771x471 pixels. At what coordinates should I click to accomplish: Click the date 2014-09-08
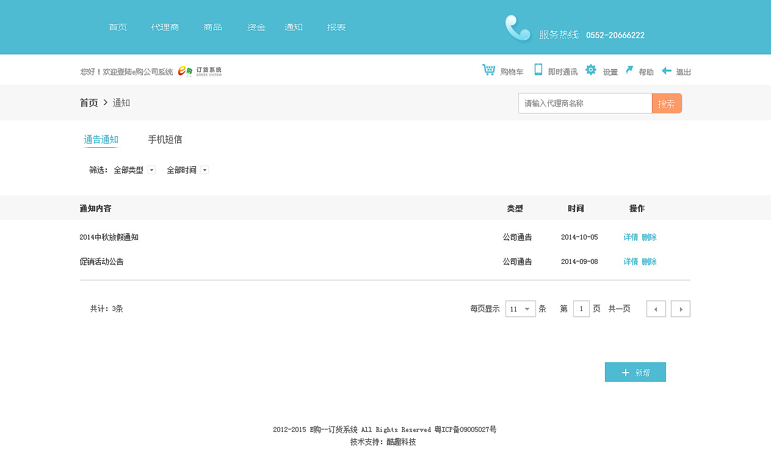579,261
